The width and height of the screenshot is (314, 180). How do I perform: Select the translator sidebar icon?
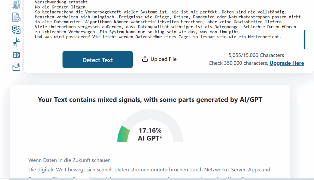tap(16, 30)
